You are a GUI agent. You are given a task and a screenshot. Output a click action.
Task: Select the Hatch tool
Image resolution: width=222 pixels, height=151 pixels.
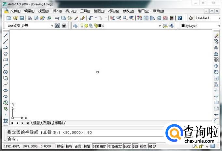6,121
